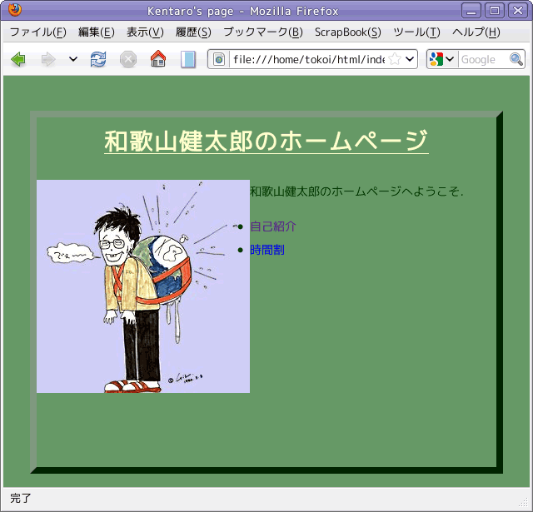
Task: Click the cartoon backpacker illustration
Action: tap(143, 286)
